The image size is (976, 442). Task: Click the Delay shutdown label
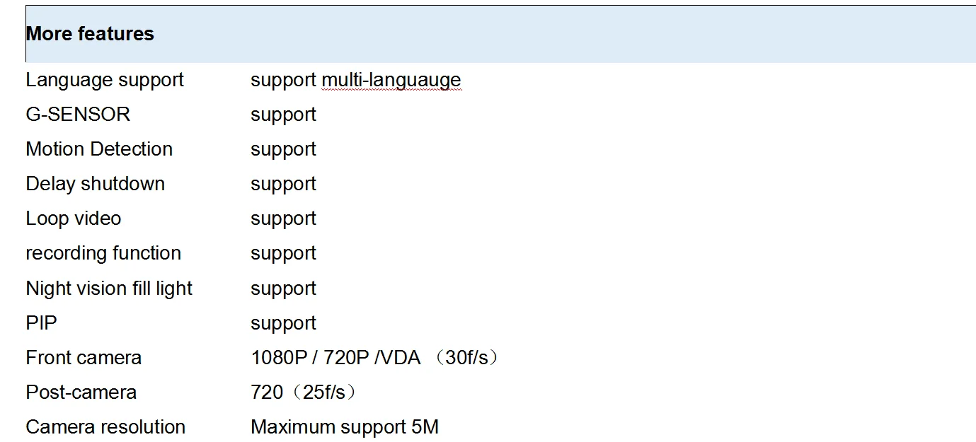tap(96, 183)
